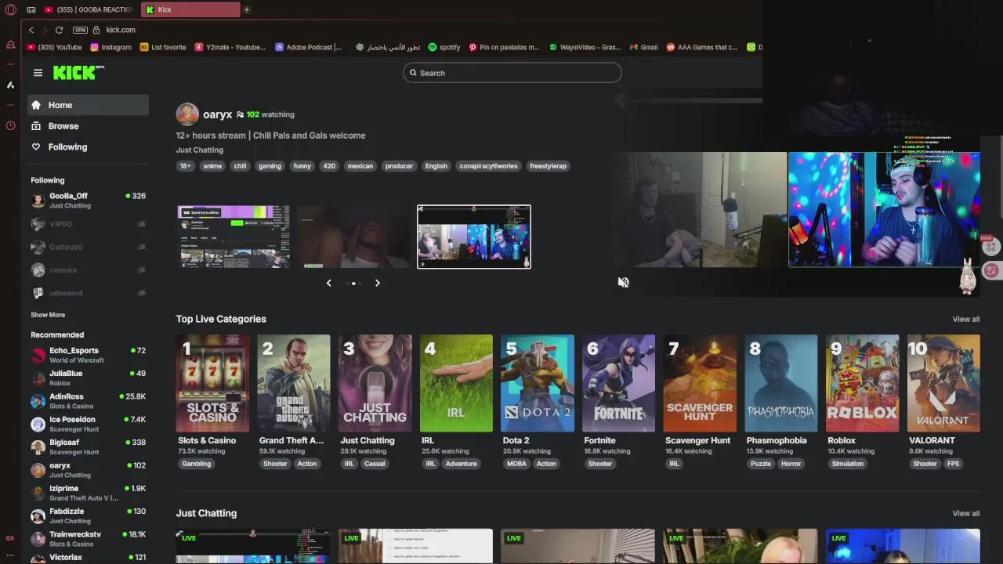Viewport: 1003px width, 564px height.
Task: Open Grand Theft Auto category card
Action: (x=294, y=383)
